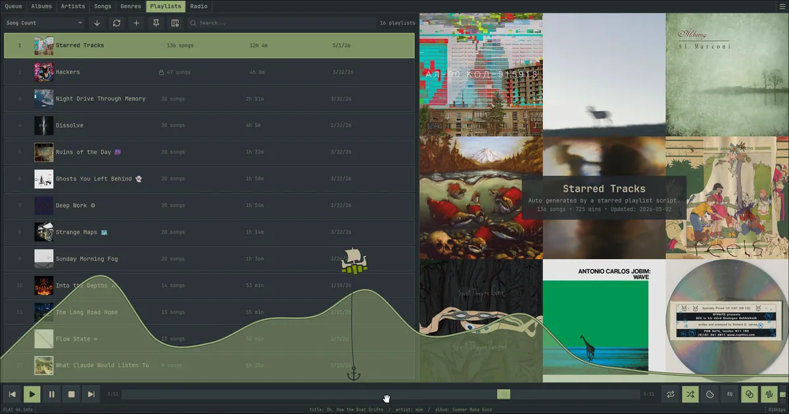The height and width of the screenshot is (414, 789).
Task: Toggle the waveform visualizer button
Action: point(768,394)
